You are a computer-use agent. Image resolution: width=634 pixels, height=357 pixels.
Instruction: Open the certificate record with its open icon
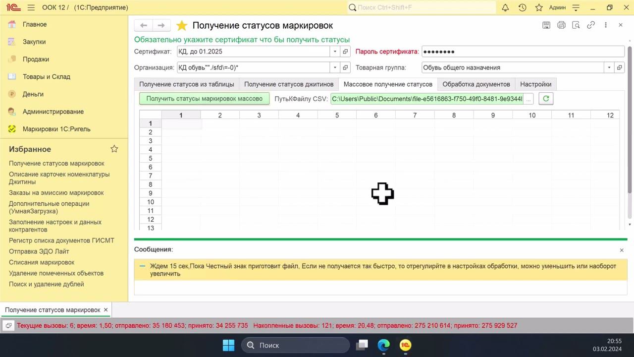345,52
